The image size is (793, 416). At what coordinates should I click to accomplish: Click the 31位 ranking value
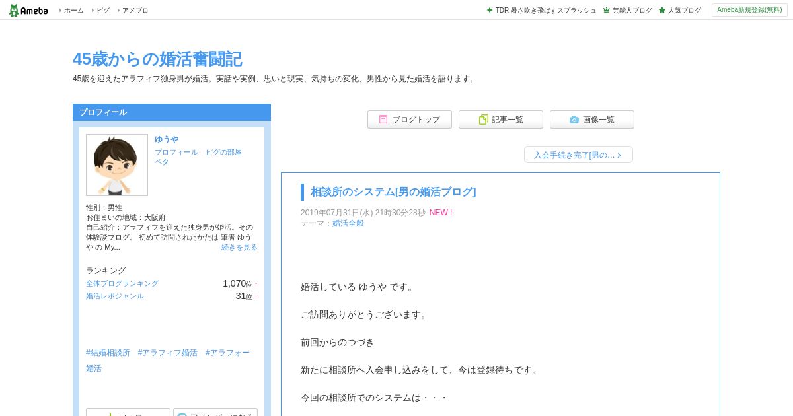click(x=244, y=296)
